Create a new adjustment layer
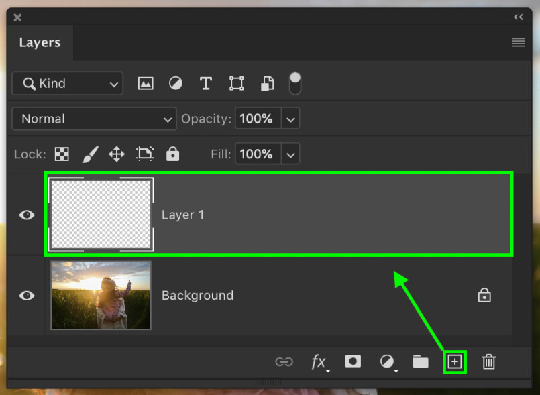This screenshot has height=395, width=540. tap(387, 361)
